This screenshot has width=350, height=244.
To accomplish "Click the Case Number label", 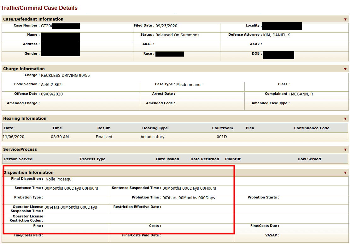I will [x=26, y=26].
